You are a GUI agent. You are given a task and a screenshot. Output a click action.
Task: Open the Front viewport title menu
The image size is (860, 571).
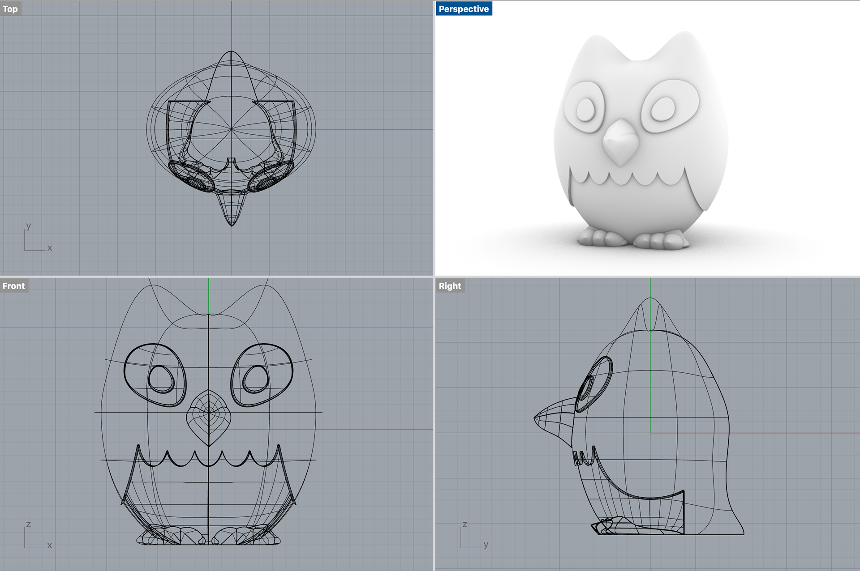(x=14, y=286)
